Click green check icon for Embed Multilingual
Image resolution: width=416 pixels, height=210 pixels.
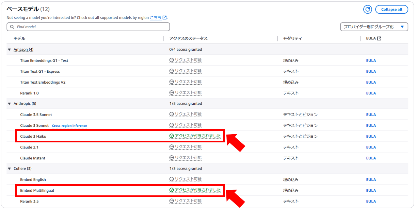tap(172, 190)
